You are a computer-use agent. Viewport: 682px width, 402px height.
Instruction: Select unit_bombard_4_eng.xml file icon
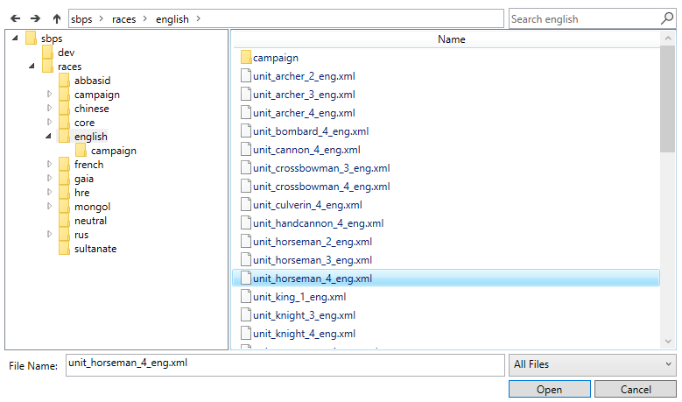(x=246, y=131)
